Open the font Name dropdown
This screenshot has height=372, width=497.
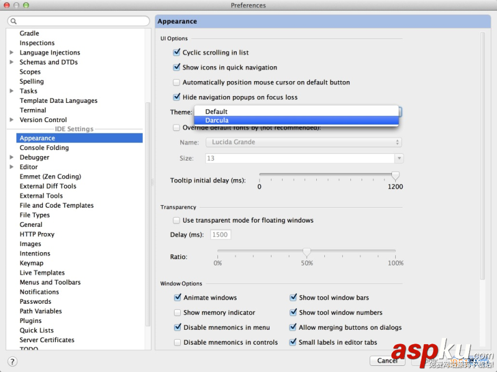click(x=304, y=142)
